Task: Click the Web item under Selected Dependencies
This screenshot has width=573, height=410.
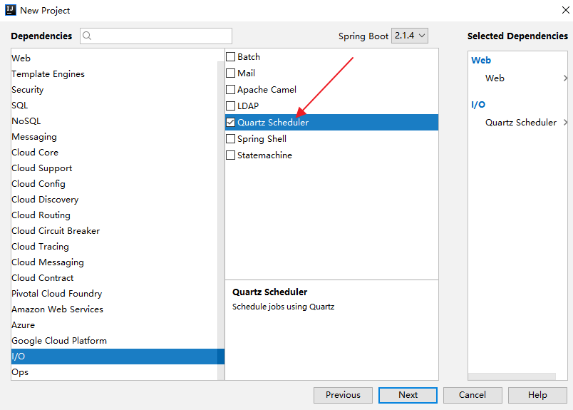Action: (x=495, y=78)
